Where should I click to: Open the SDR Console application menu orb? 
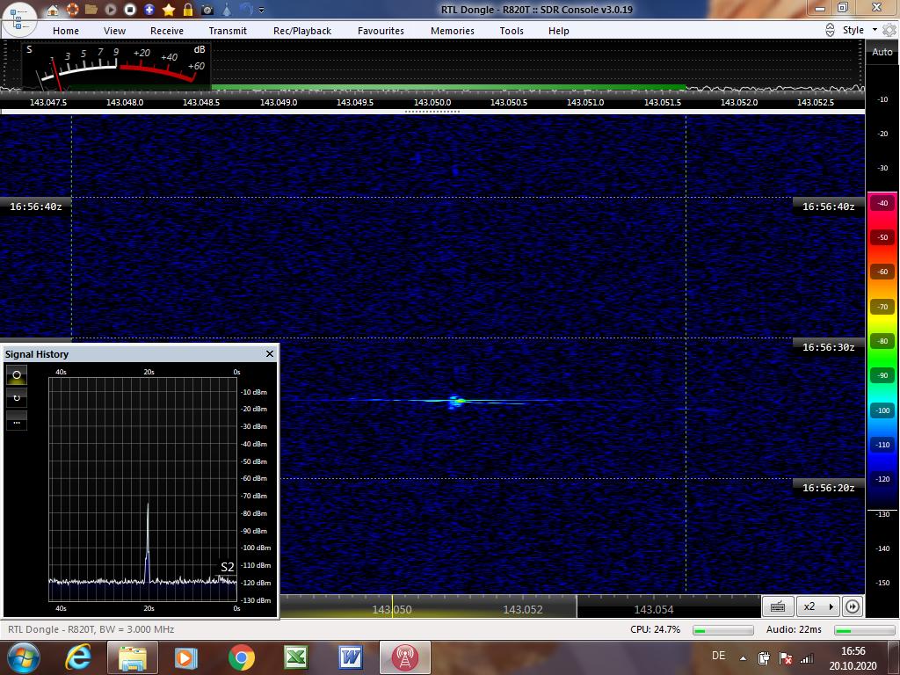click(18, 18)
